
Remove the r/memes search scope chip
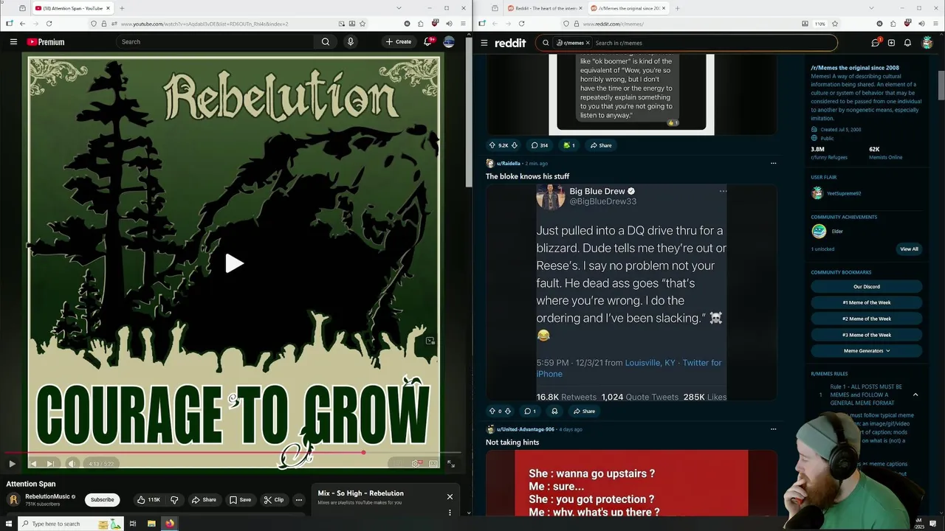point(588,43)
